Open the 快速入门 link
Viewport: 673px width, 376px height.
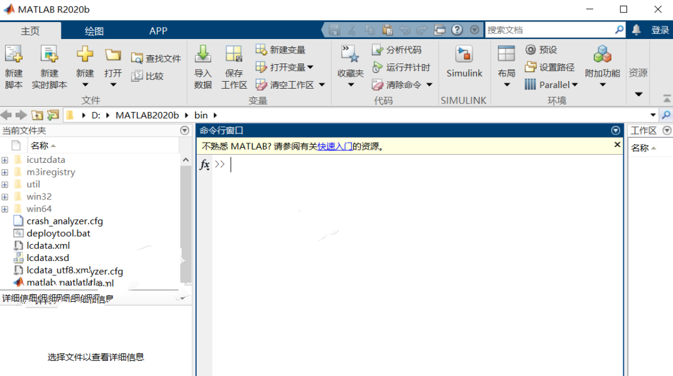pos(335,147)
